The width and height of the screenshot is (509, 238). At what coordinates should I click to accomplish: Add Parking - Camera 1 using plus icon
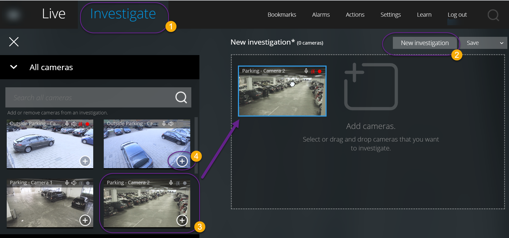(85, 220)
